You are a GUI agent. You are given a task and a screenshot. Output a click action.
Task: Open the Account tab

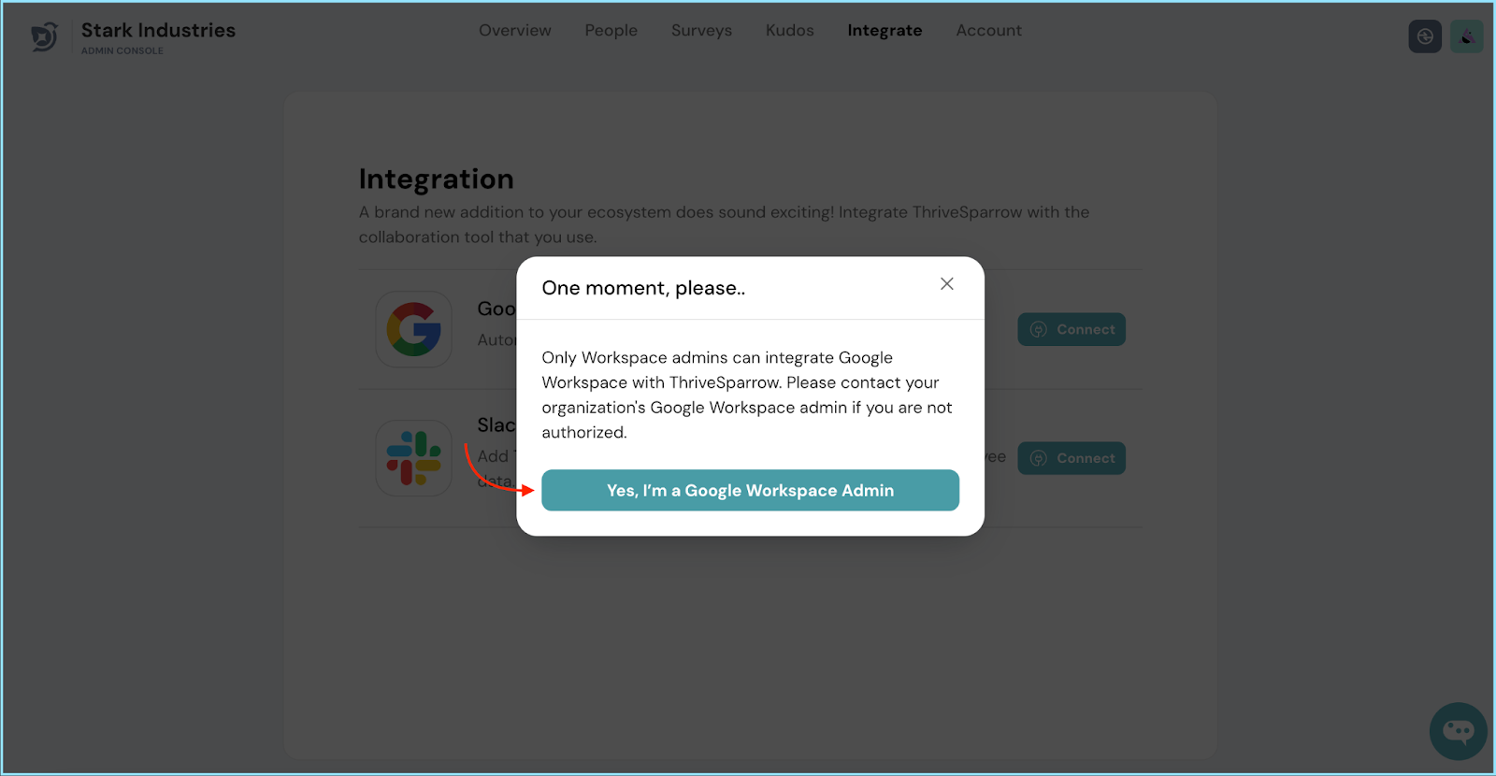[x=988, y=30]
